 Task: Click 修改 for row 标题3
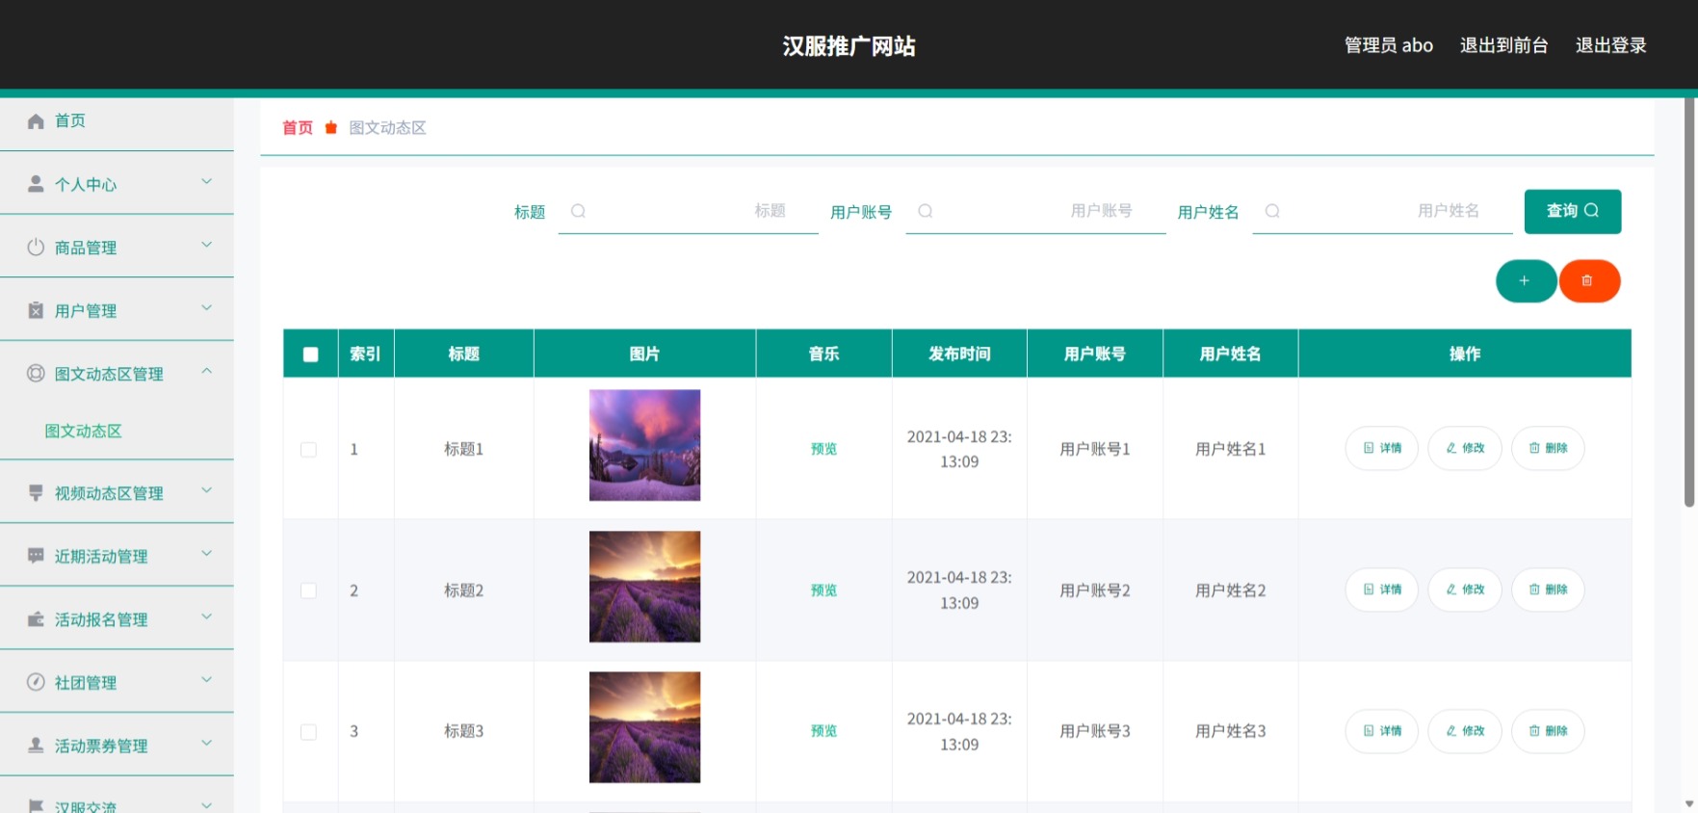point(1465,731)
